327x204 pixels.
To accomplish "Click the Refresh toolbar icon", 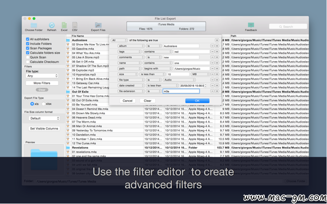I will tap(52, 25).
